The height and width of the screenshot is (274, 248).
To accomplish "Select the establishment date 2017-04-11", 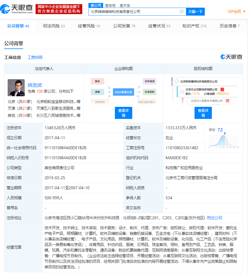I will point(55,138).
